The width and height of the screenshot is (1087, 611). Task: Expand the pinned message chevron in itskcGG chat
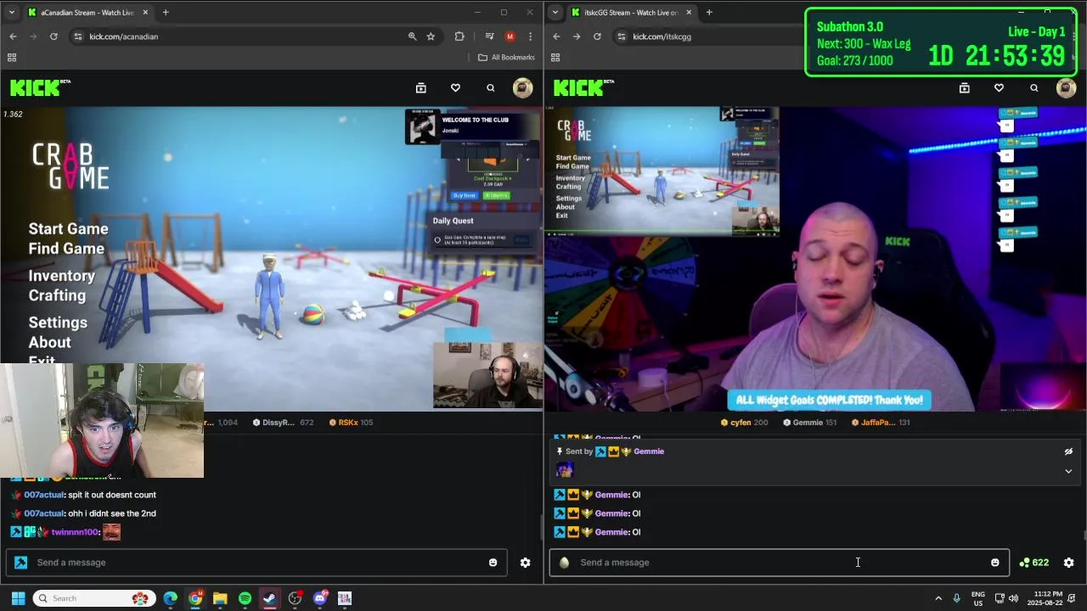pyautogui.click(x=1068, y=471)
